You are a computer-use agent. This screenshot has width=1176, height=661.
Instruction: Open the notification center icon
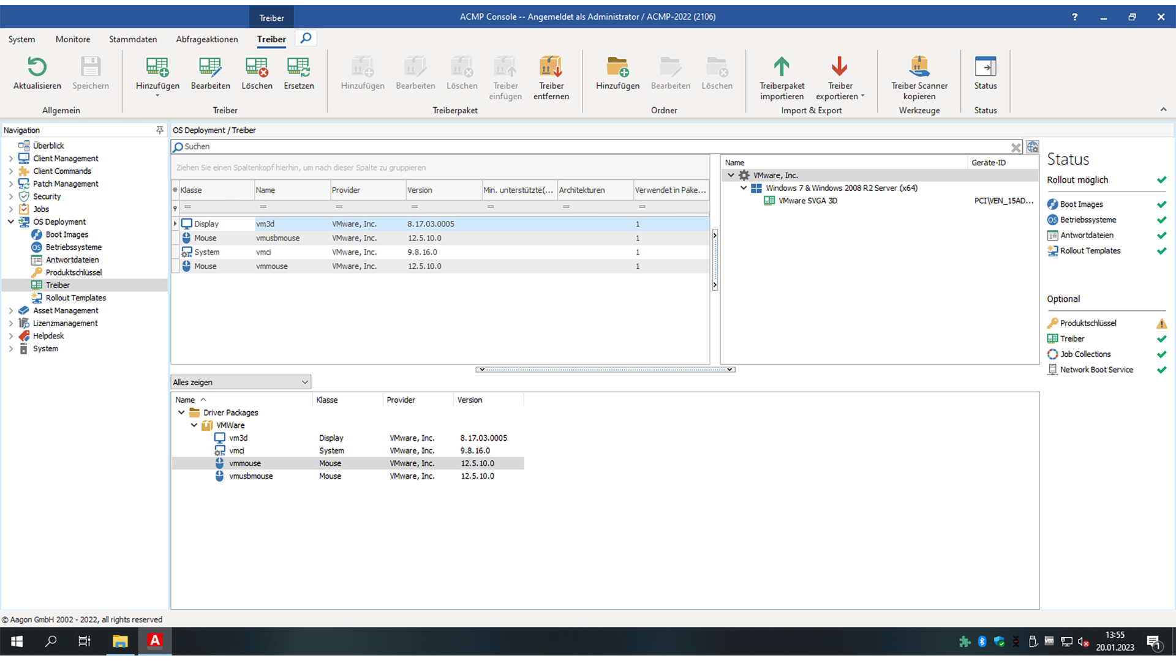pos(1155,643)
